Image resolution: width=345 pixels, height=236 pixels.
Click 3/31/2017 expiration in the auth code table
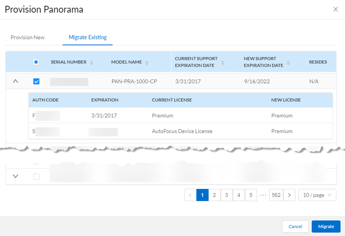tap(104, 116)
